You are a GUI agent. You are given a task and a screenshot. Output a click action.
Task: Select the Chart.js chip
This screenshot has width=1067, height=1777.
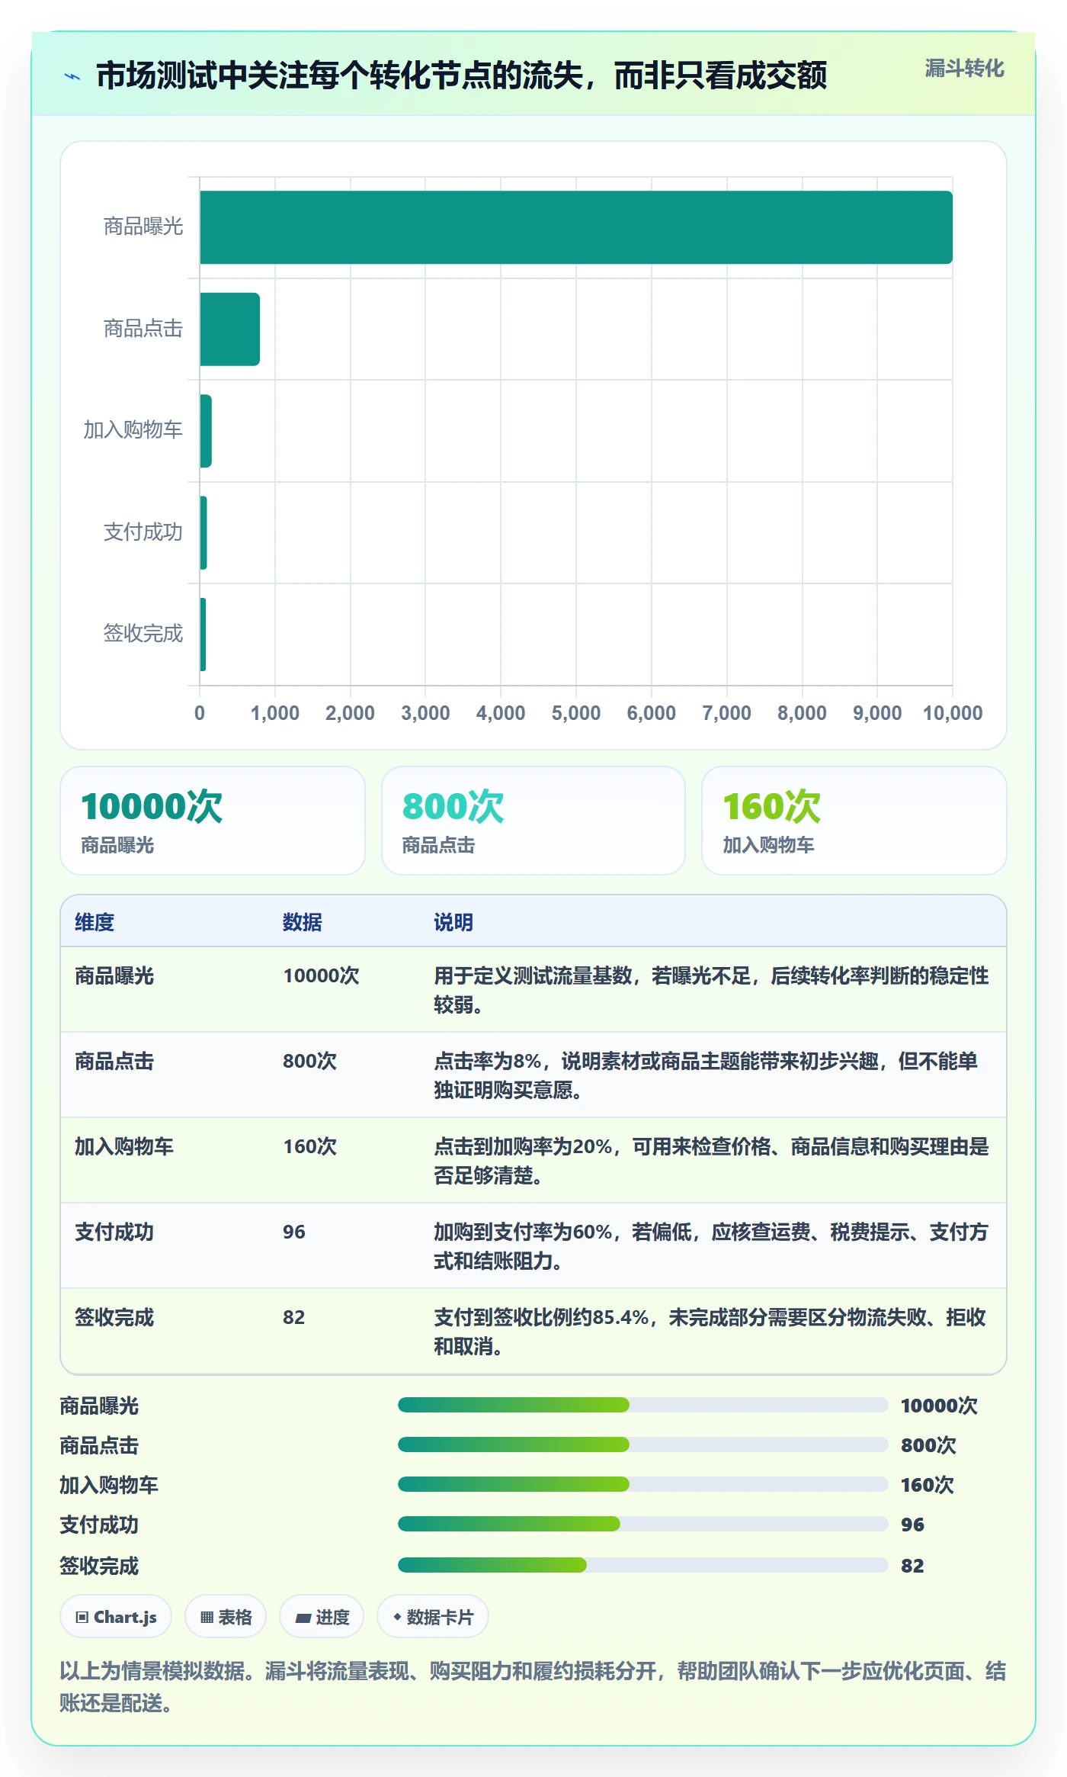click(116, 1616)
